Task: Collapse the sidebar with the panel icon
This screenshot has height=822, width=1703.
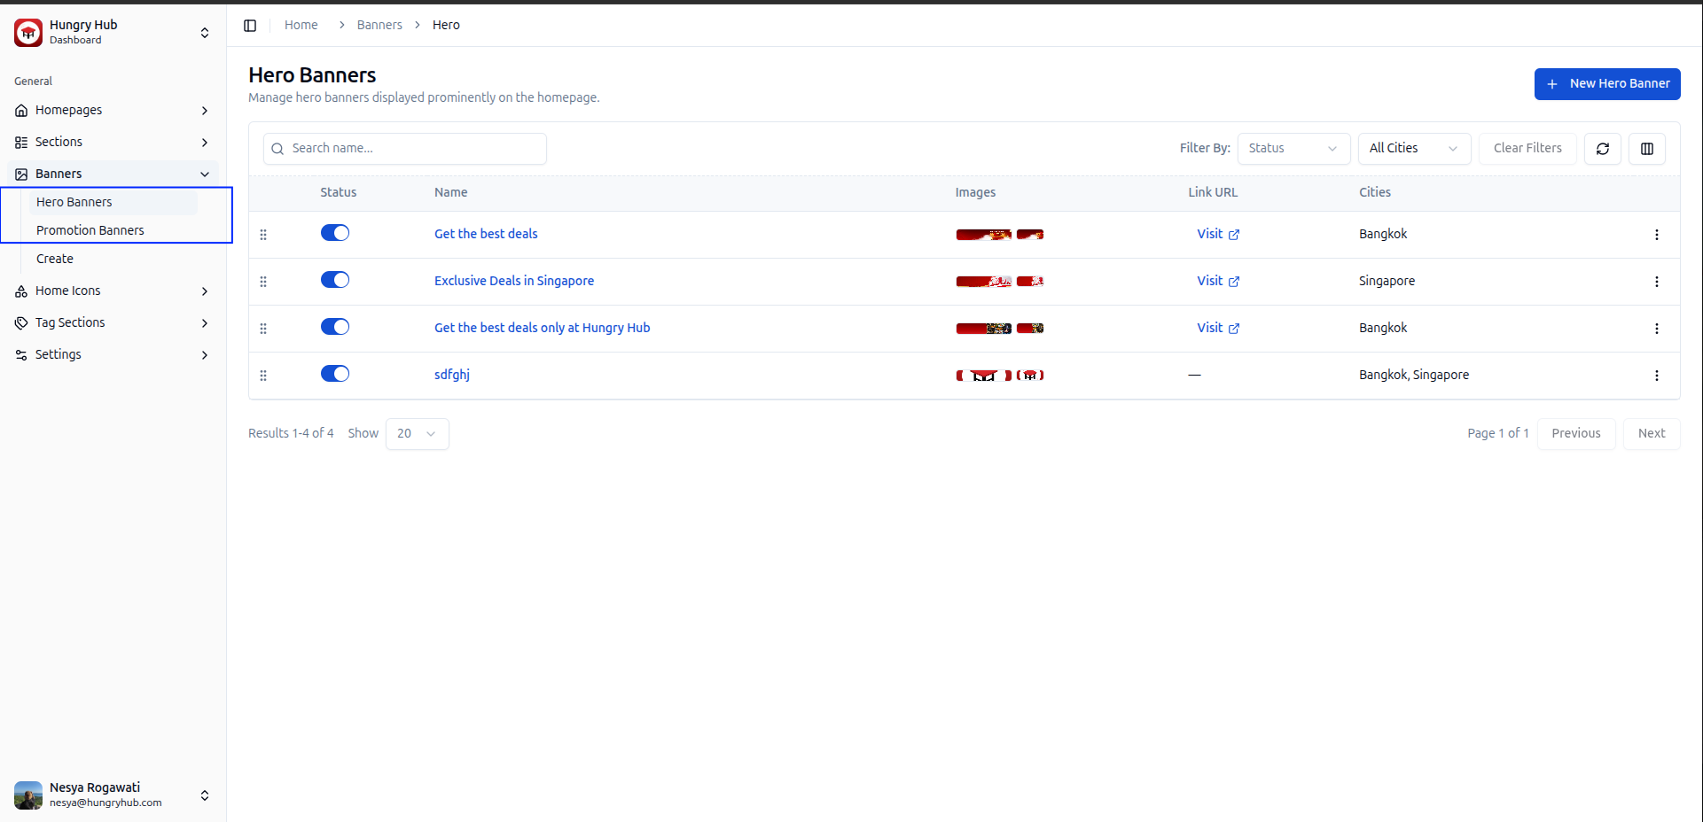Action: pos(250,26)
